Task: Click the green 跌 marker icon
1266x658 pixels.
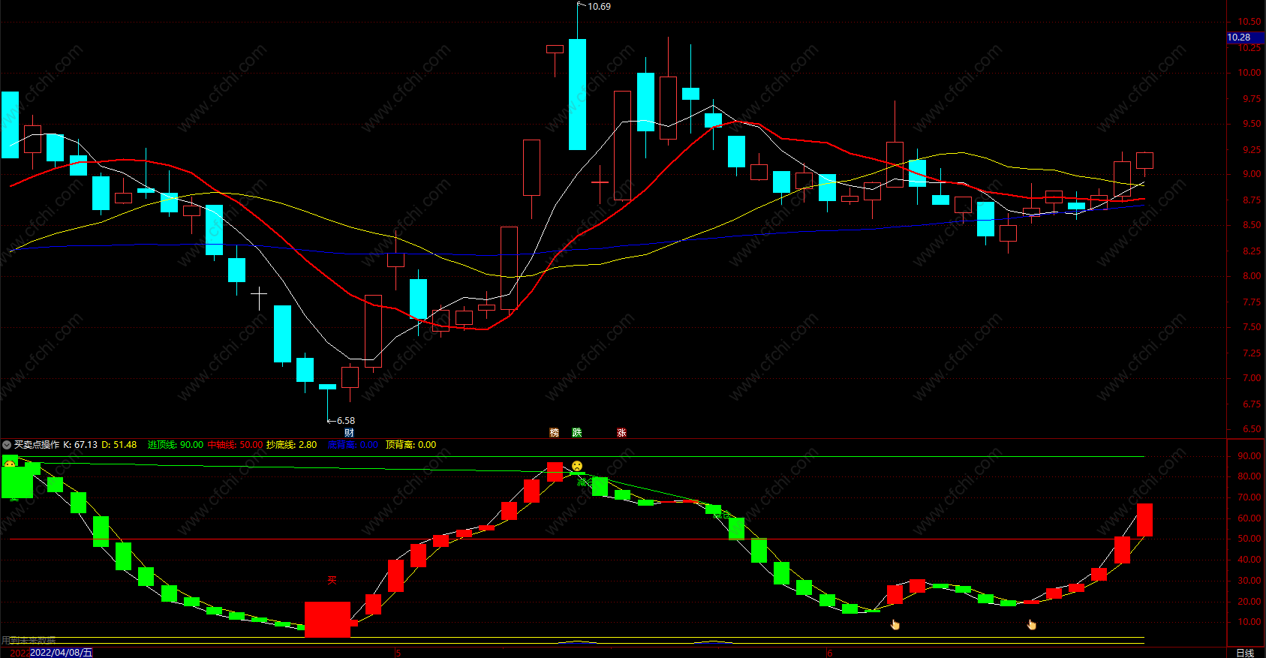Action: point(576,433)
